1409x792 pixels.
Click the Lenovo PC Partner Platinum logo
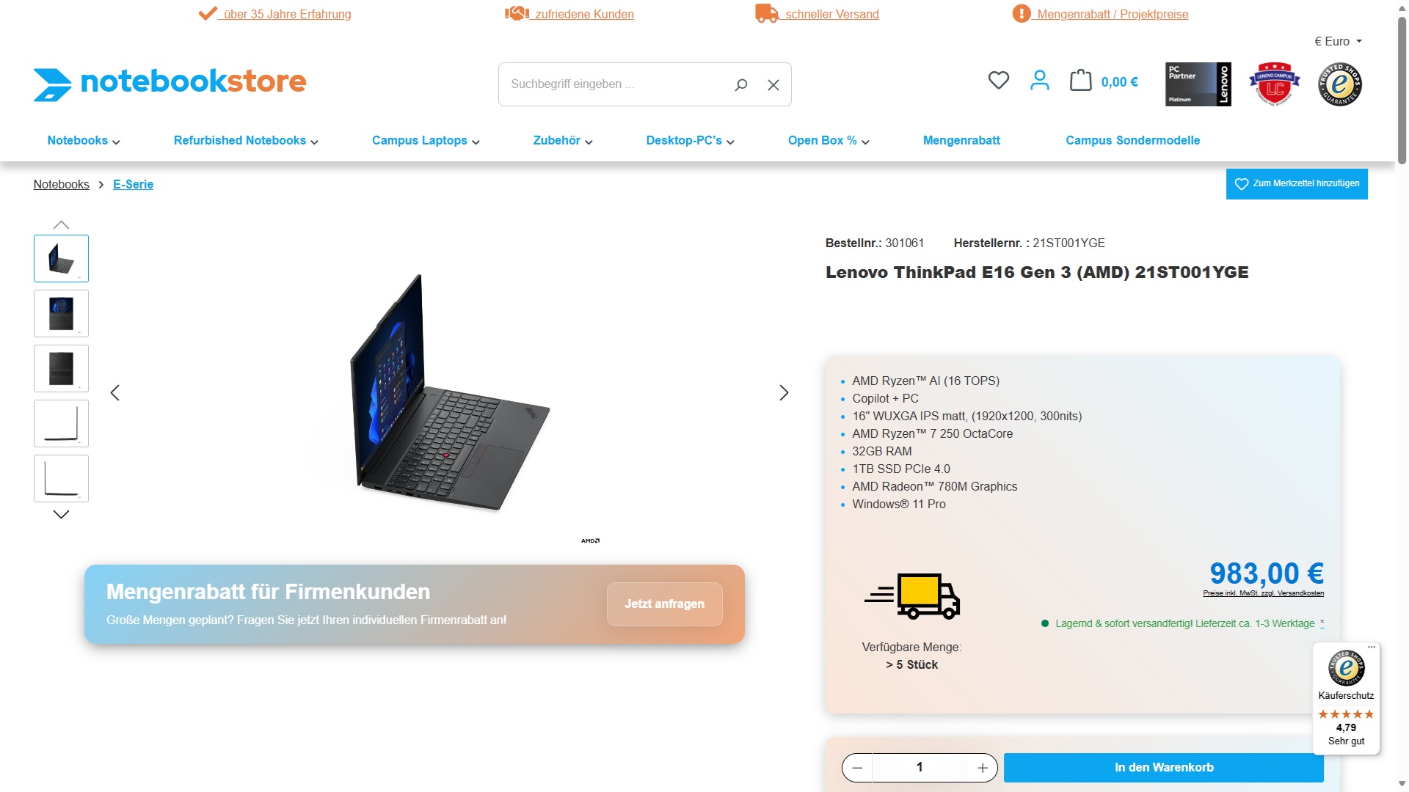tap(1198, 84)
